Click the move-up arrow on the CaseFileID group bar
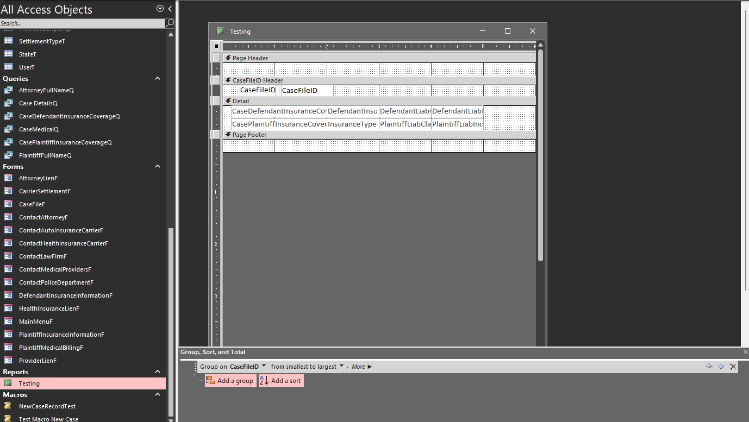Image resolution: width=749 pixels, height=422 pixels. tap(709, 366)
